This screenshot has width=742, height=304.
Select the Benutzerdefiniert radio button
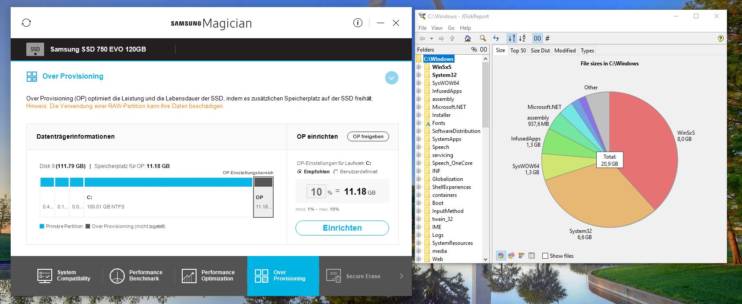tap(336, 172)
